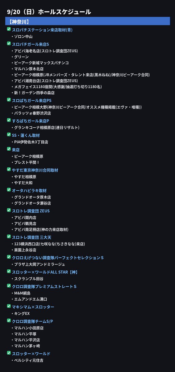175x372 pixels.
Task: Click green check icon next to 来店 heading
Action: coord(9,149)
